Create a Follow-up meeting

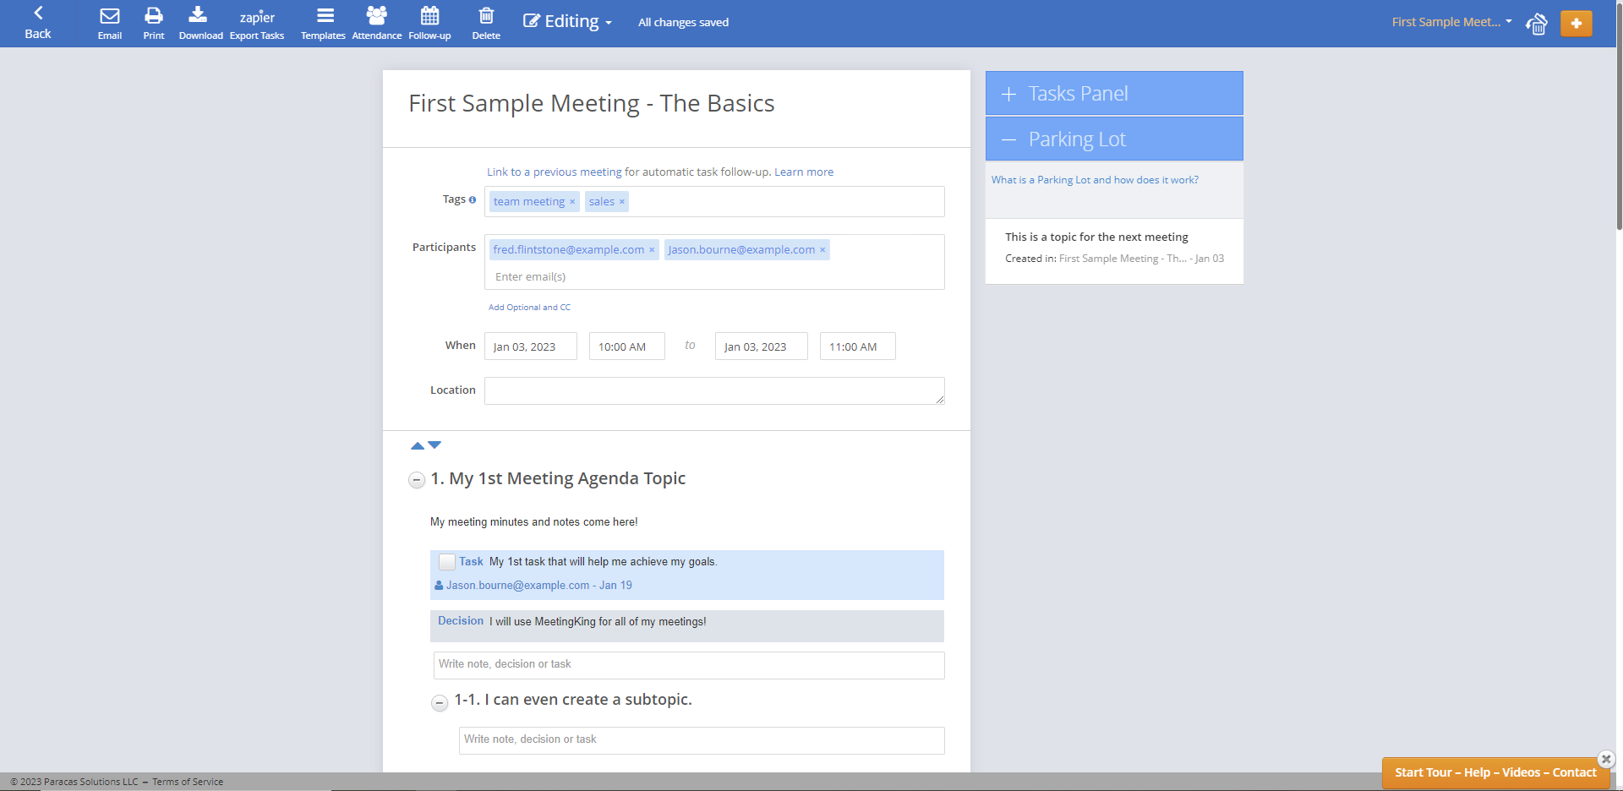[x=429, y=23]
